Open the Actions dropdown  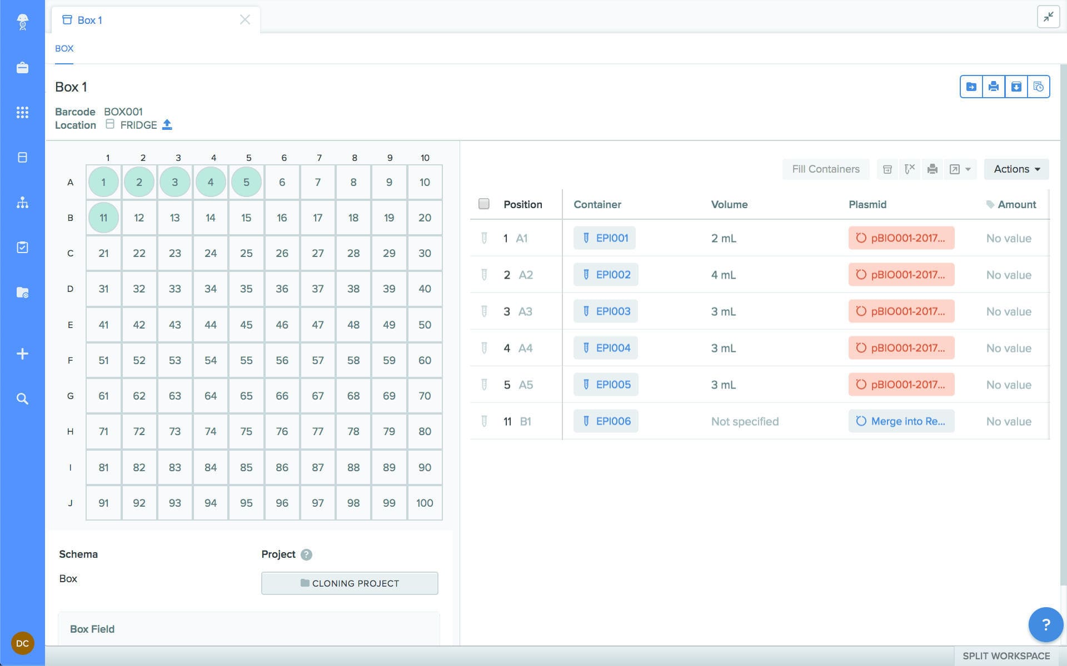[x=1016, y=169]
